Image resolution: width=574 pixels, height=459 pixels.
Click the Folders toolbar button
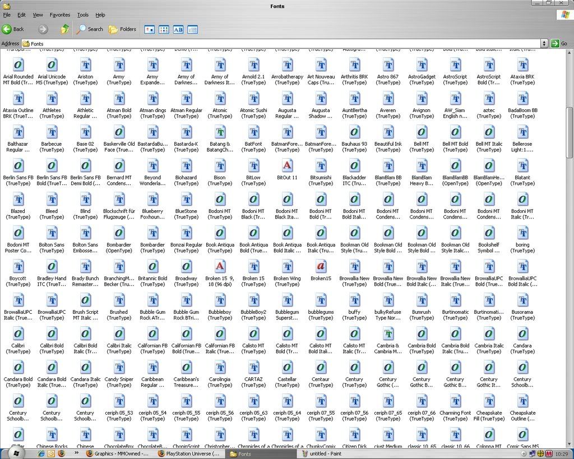pyautogui.click(x=123, y=29)
